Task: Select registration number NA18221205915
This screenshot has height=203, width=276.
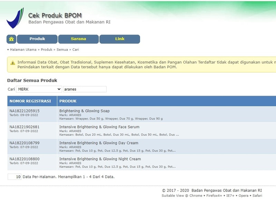Action: pyautogui.click(x=24, y=111)
